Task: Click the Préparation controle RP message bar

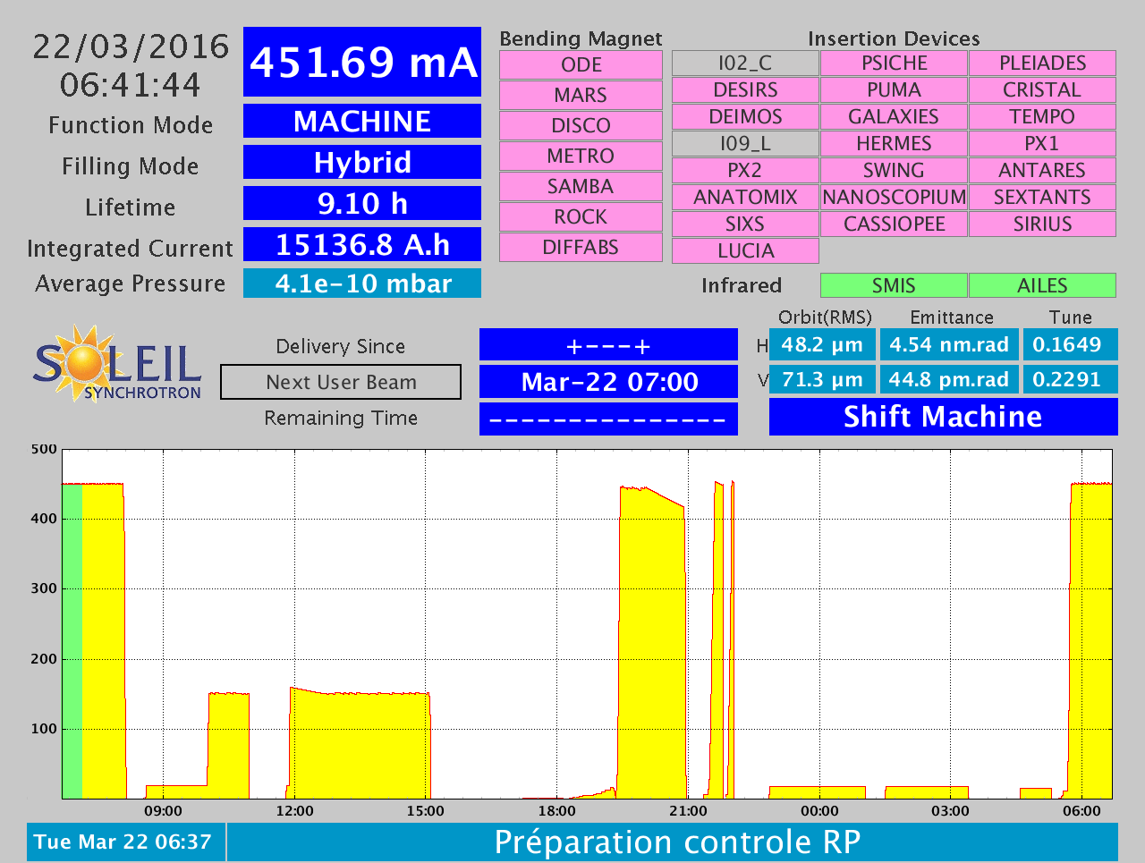Action: (673, 842)
